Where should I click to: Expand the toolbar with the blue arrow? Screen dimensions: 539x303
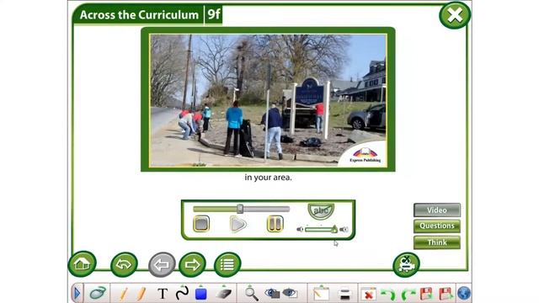[77, 294]
